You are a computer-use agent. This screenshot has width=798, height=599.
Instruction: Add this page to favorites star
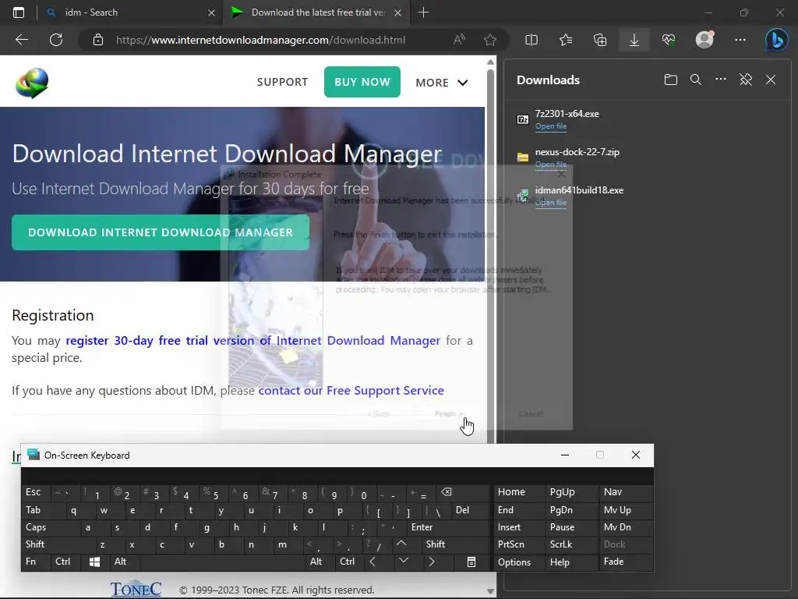click(x=490, y=40)
